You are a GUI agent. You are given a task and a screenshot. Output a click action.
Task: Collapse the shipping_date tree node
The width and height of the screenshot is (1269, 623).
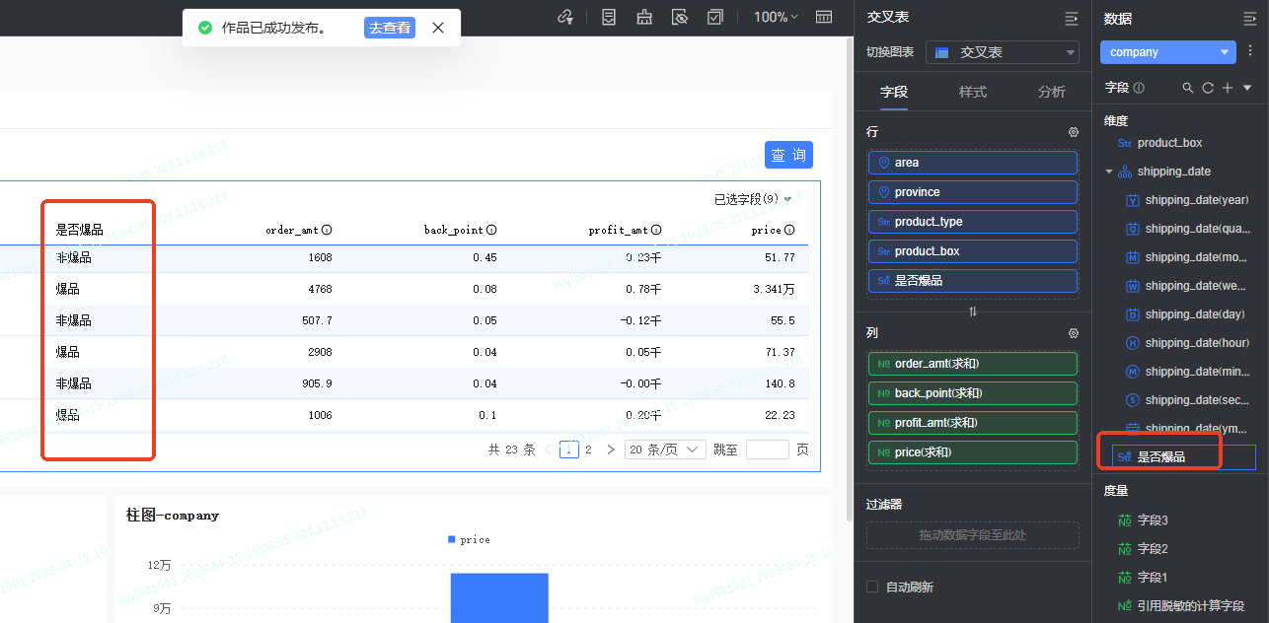[x=1109, y=172]
